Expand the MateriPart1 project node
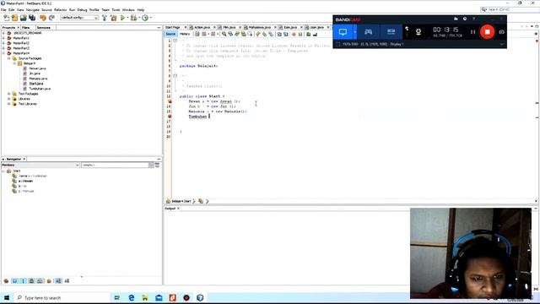This screenshot has height=304, width=540. click(3, 38)
